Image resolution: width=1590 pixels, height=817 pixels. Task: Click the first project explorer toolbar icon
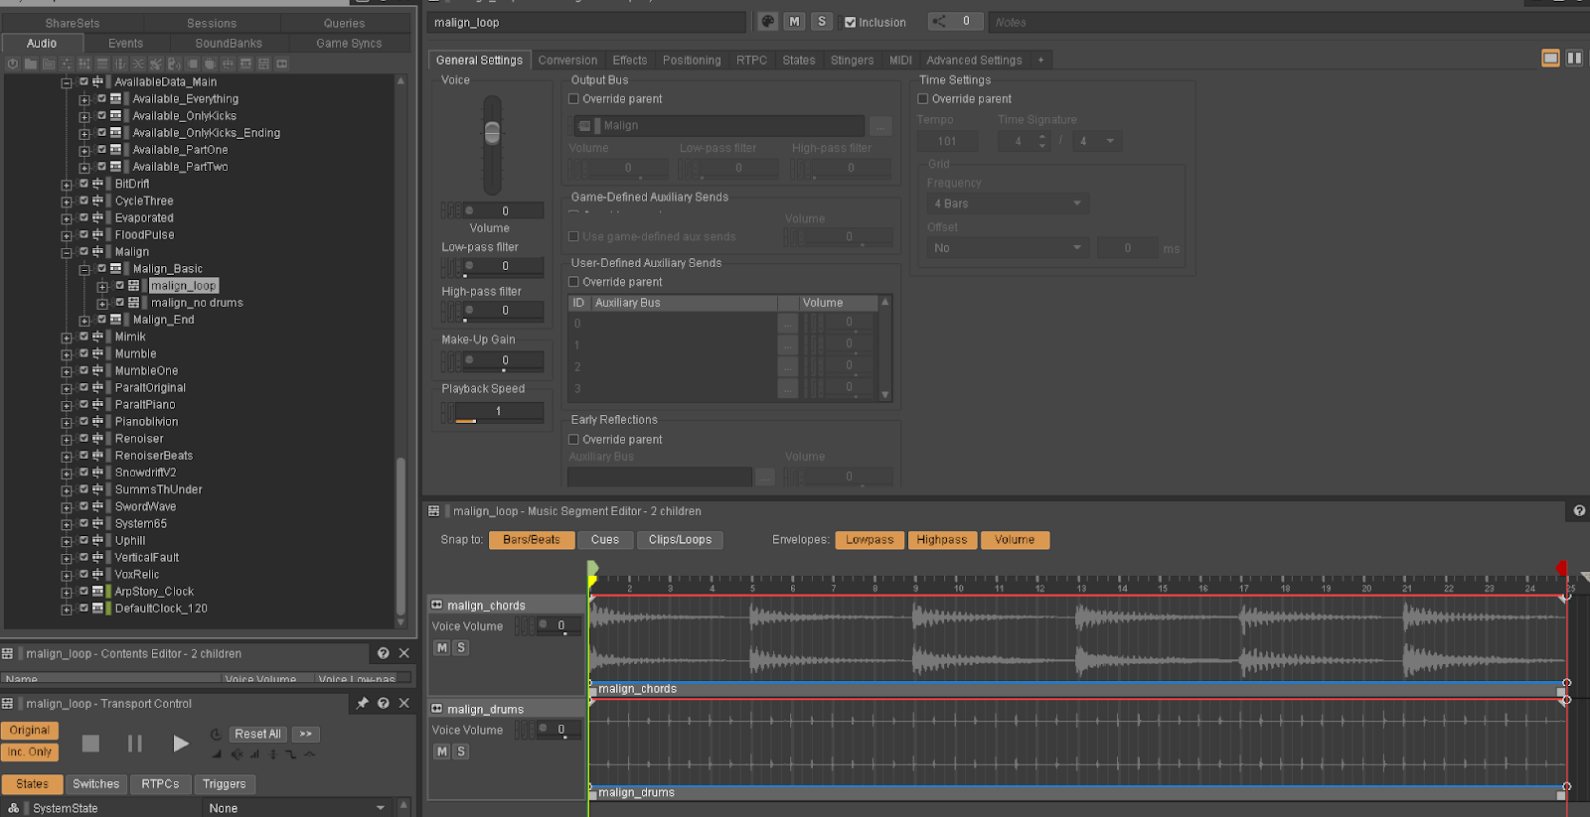tap(13, 64)
